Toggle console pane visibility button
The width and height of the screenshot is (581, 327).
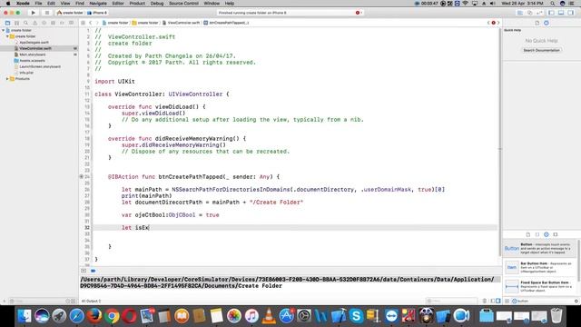click(x=498, y=301)
